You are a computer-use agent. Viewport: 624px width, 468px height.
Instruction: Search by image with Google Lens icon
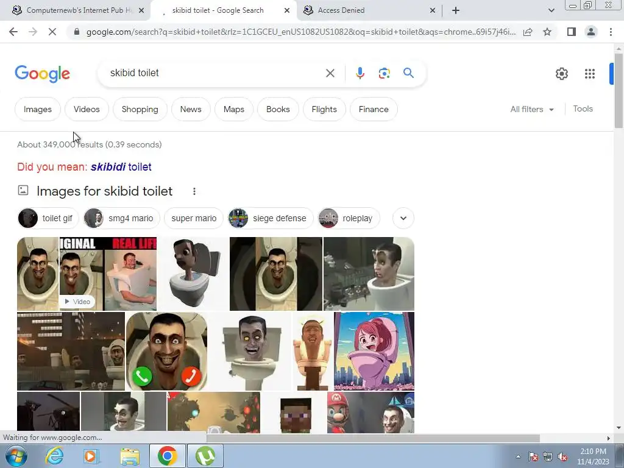click(384, 73)
